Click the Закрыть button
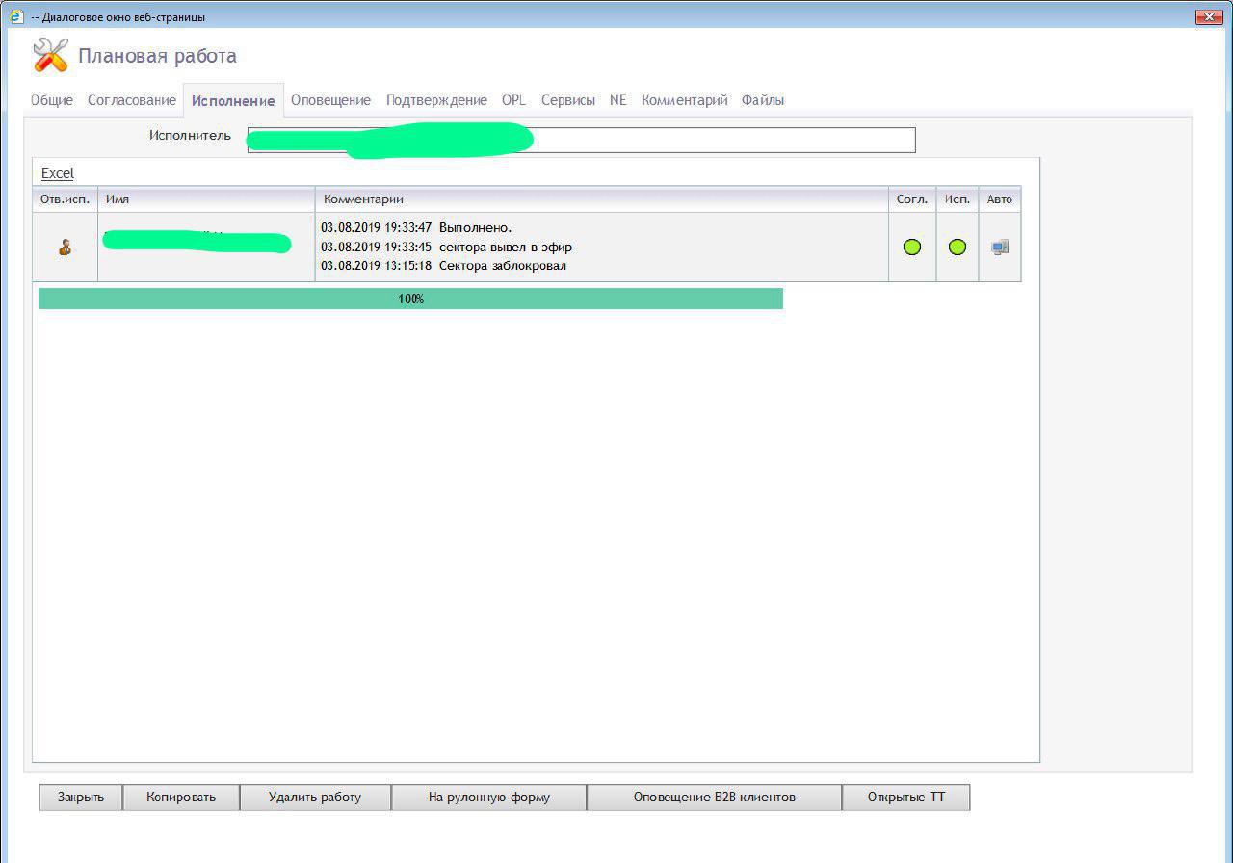This screenshot has height=863, width=1233. [x=81, y=798]
